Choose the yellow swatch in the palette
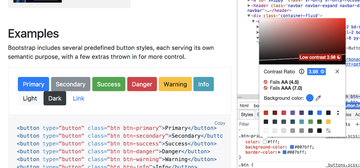 click(x=328, y=121)
